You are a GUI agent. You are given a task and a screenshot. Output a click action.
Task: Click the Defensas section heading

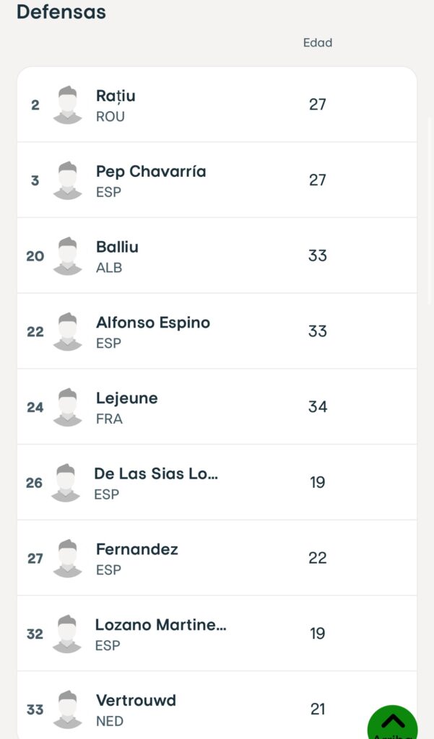[61, 12]
